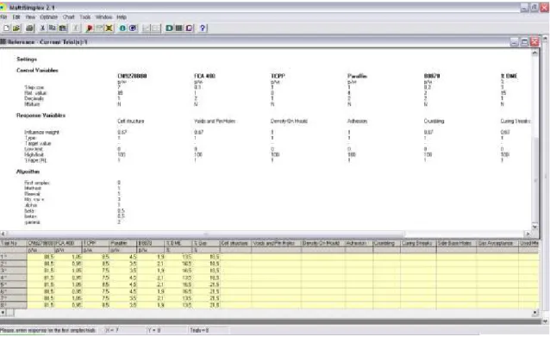Click the trial table's scroll-right arrow

pos(535,312)
